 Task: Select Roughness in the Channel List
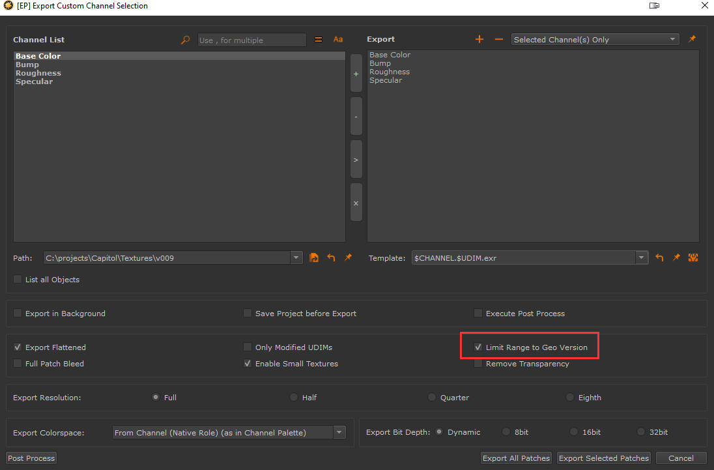(x=38, y=73)
